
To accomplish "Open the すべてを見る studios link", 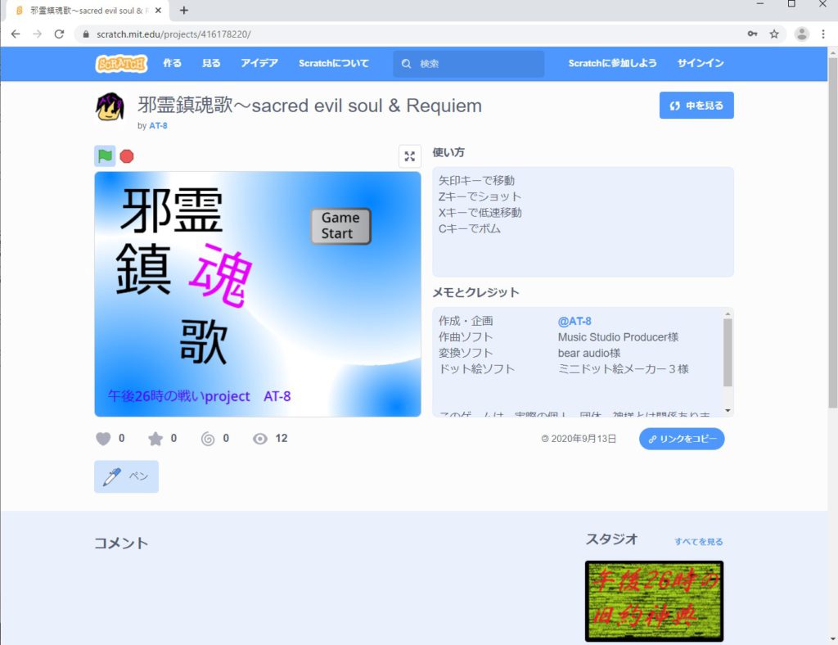I will pos(698,542).
